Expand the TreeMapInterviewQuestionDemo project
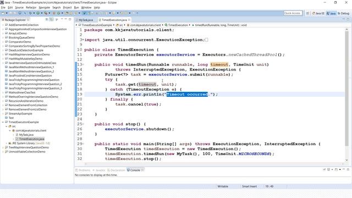352x198 pixels. pos(3,147)
